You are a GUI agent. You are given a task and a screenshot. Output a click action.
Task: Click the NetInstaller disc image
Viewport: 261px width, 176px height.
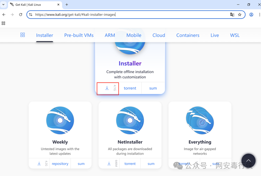tap(130, 120)
